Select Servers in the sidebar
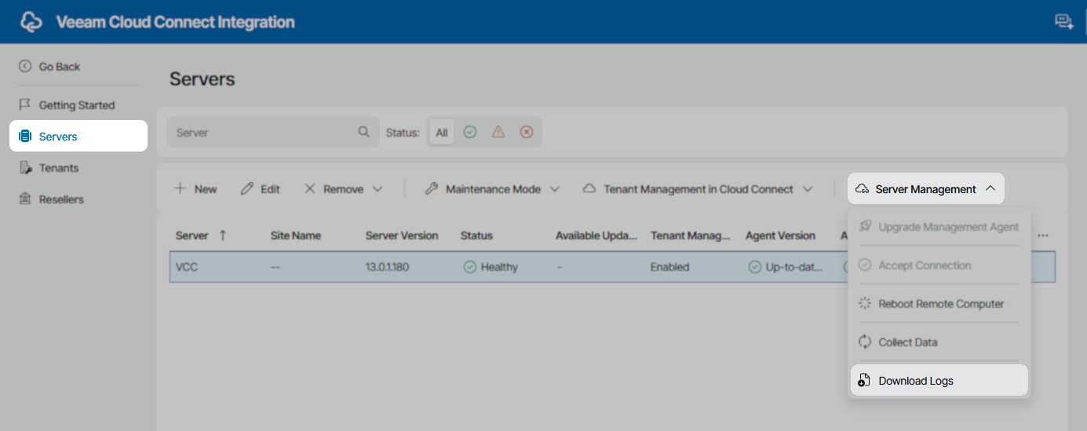1087x431 pixels. click(x=78, y=136)
